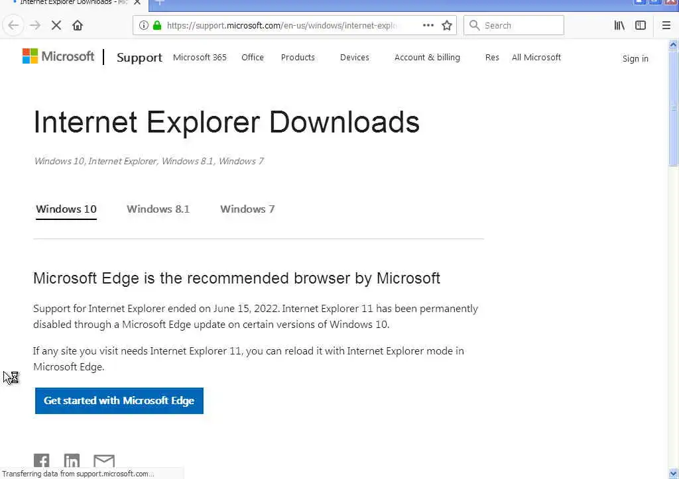Expand the Products navigation menu

click(298, 58)
